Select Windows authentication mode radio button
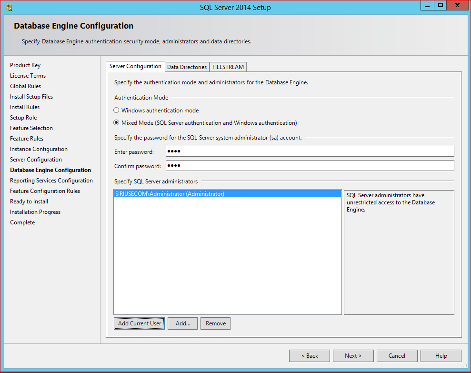Screen dimensions: 471x373 tap(116, 111)
